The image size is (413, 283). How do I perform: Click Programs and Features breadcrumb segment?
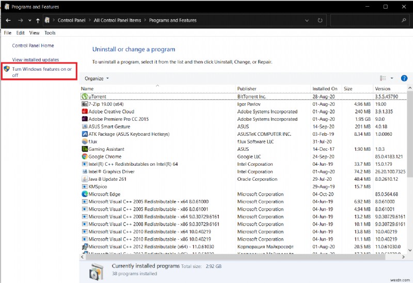[173, 20]
